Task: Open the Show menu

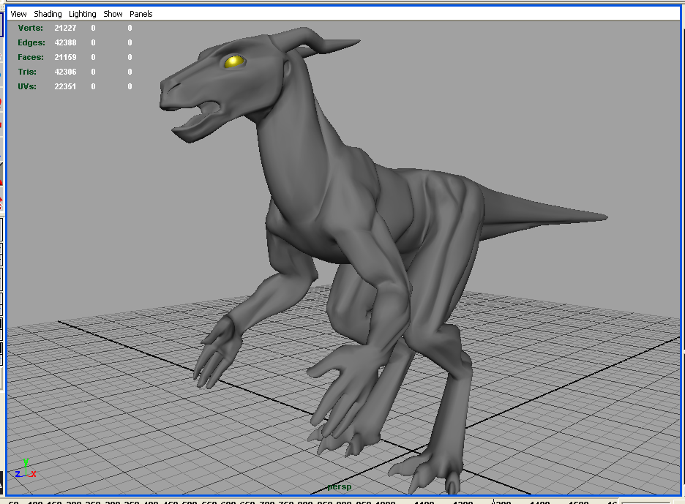Action: 113,14
